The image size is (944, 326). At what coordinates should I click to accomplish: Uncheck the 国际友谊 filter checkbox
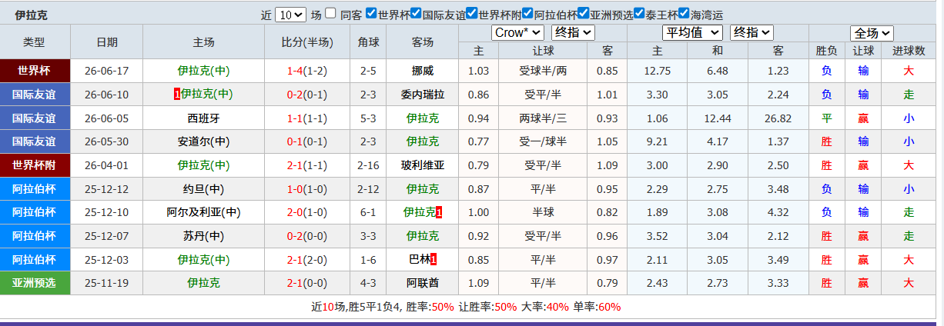[416, 14]
